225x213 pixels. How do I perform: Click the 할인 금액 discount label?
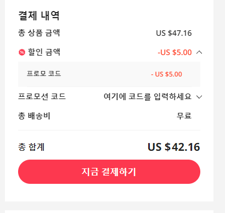tap(44, 52)
